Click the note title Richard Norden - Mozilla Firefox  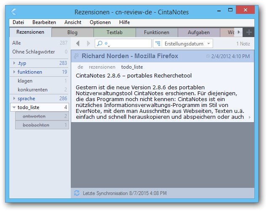(130, 56)
